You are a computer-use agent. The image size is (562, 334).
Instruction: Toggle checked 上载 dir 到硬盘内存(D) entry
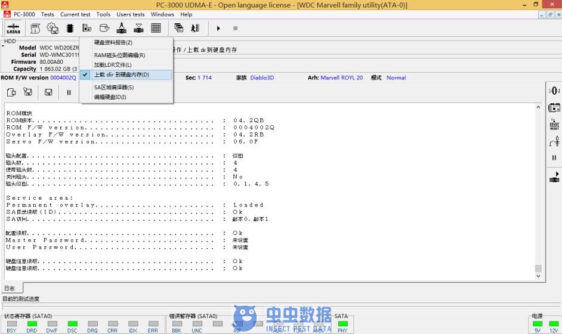point(126,75)
